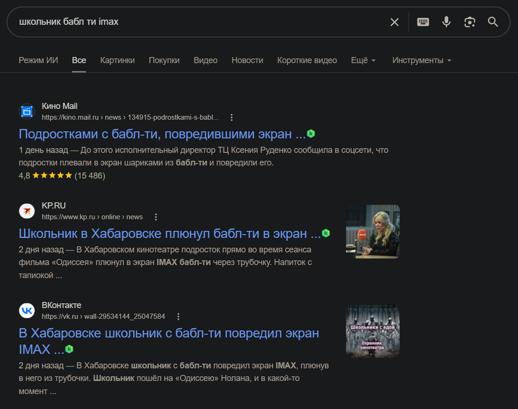
Task: Switch to Режим ИИ tab
Action: click(38, 60)
